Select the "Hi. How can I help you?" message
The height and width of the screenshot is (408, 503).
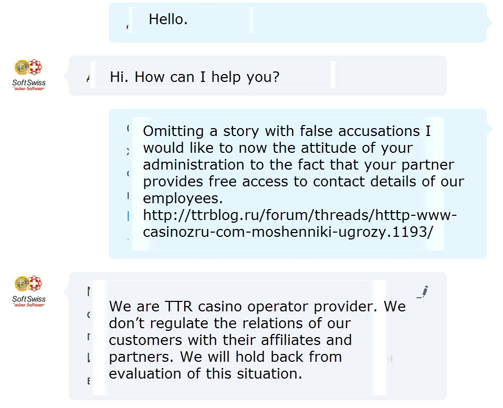click(x=195, y=77)
